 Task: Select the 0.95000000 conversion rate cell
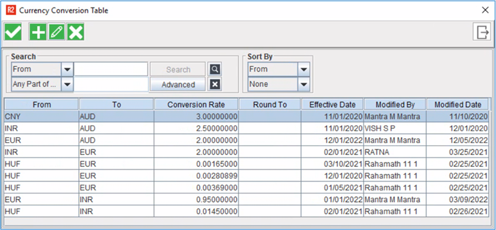(196, 200)
